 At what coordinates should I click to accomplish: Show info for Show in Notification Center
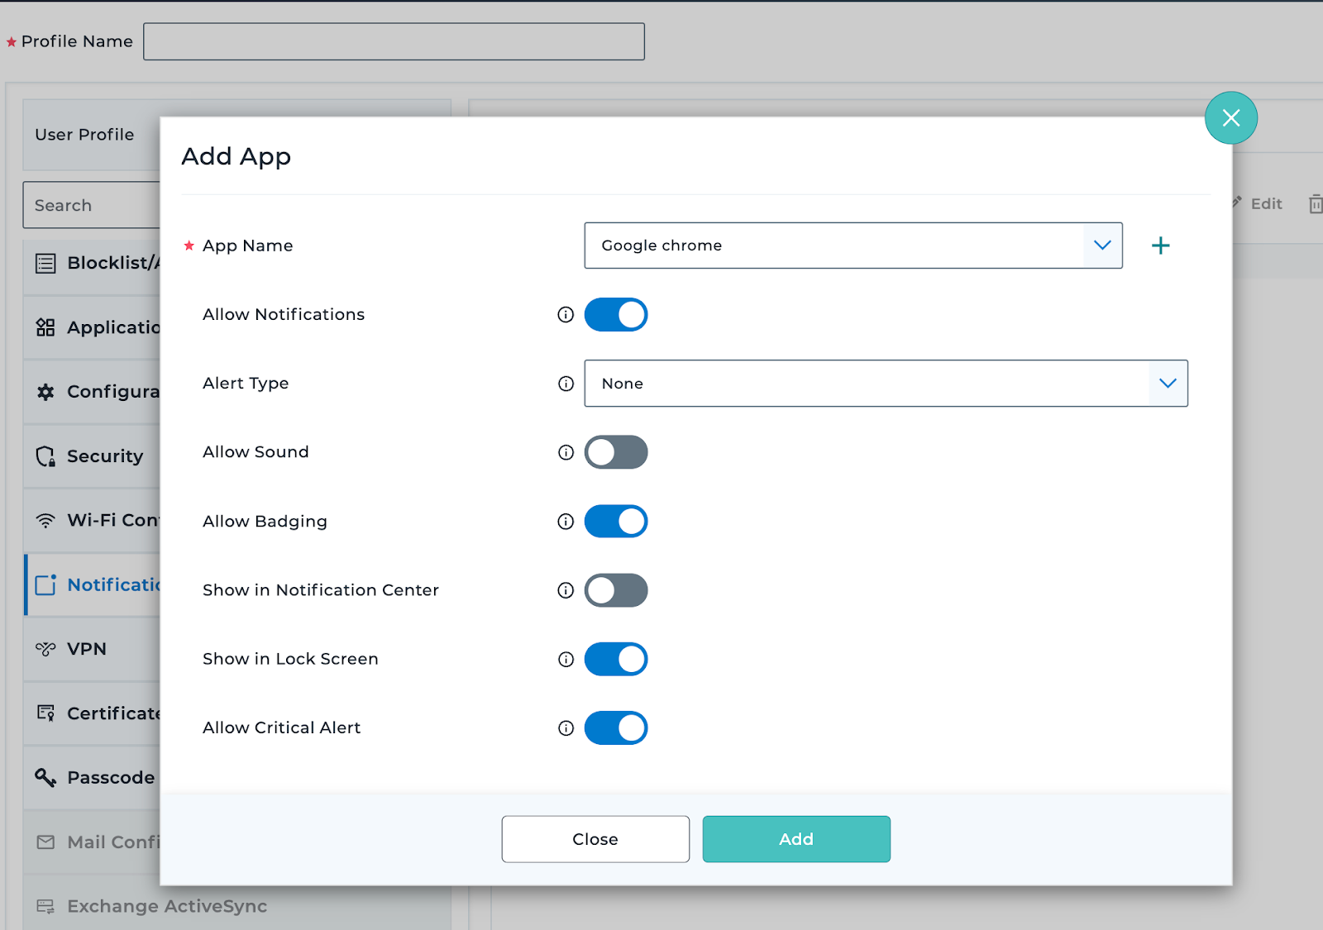pyautogui.click(x=566, y=590)
